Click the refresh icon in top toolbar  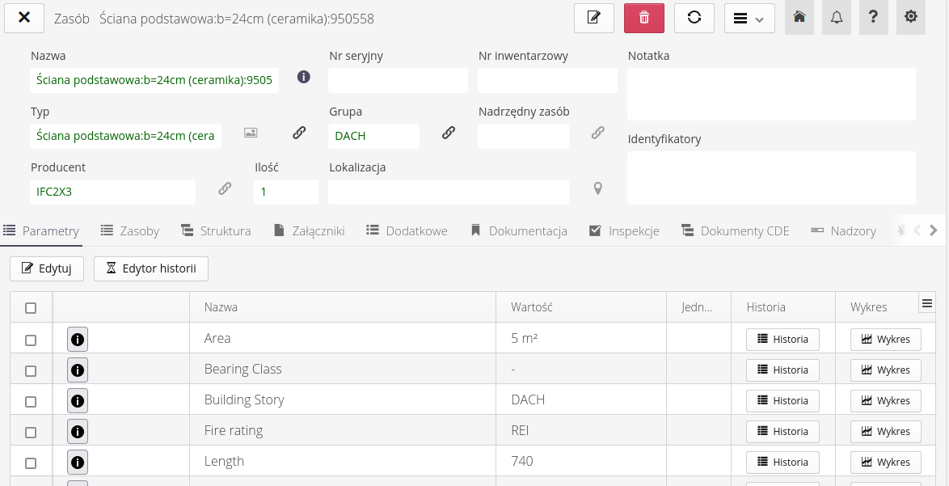[694, 18]
